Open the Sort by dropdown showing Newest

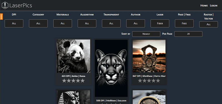[x=146, y=34]
